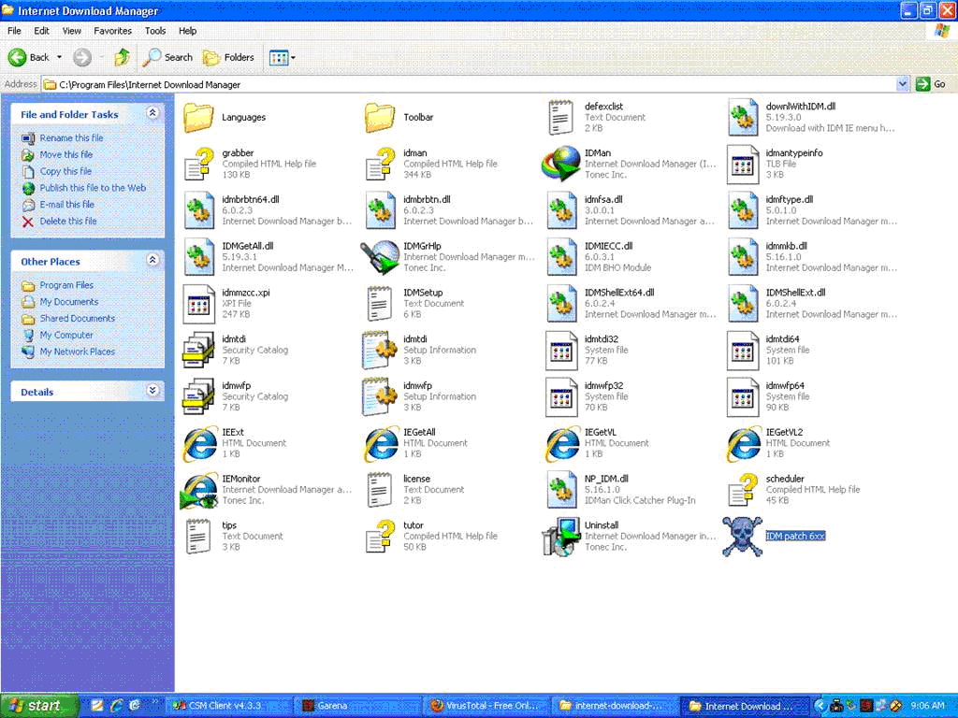Select the downlWithIDM.dll file icon

coord(742,117)
